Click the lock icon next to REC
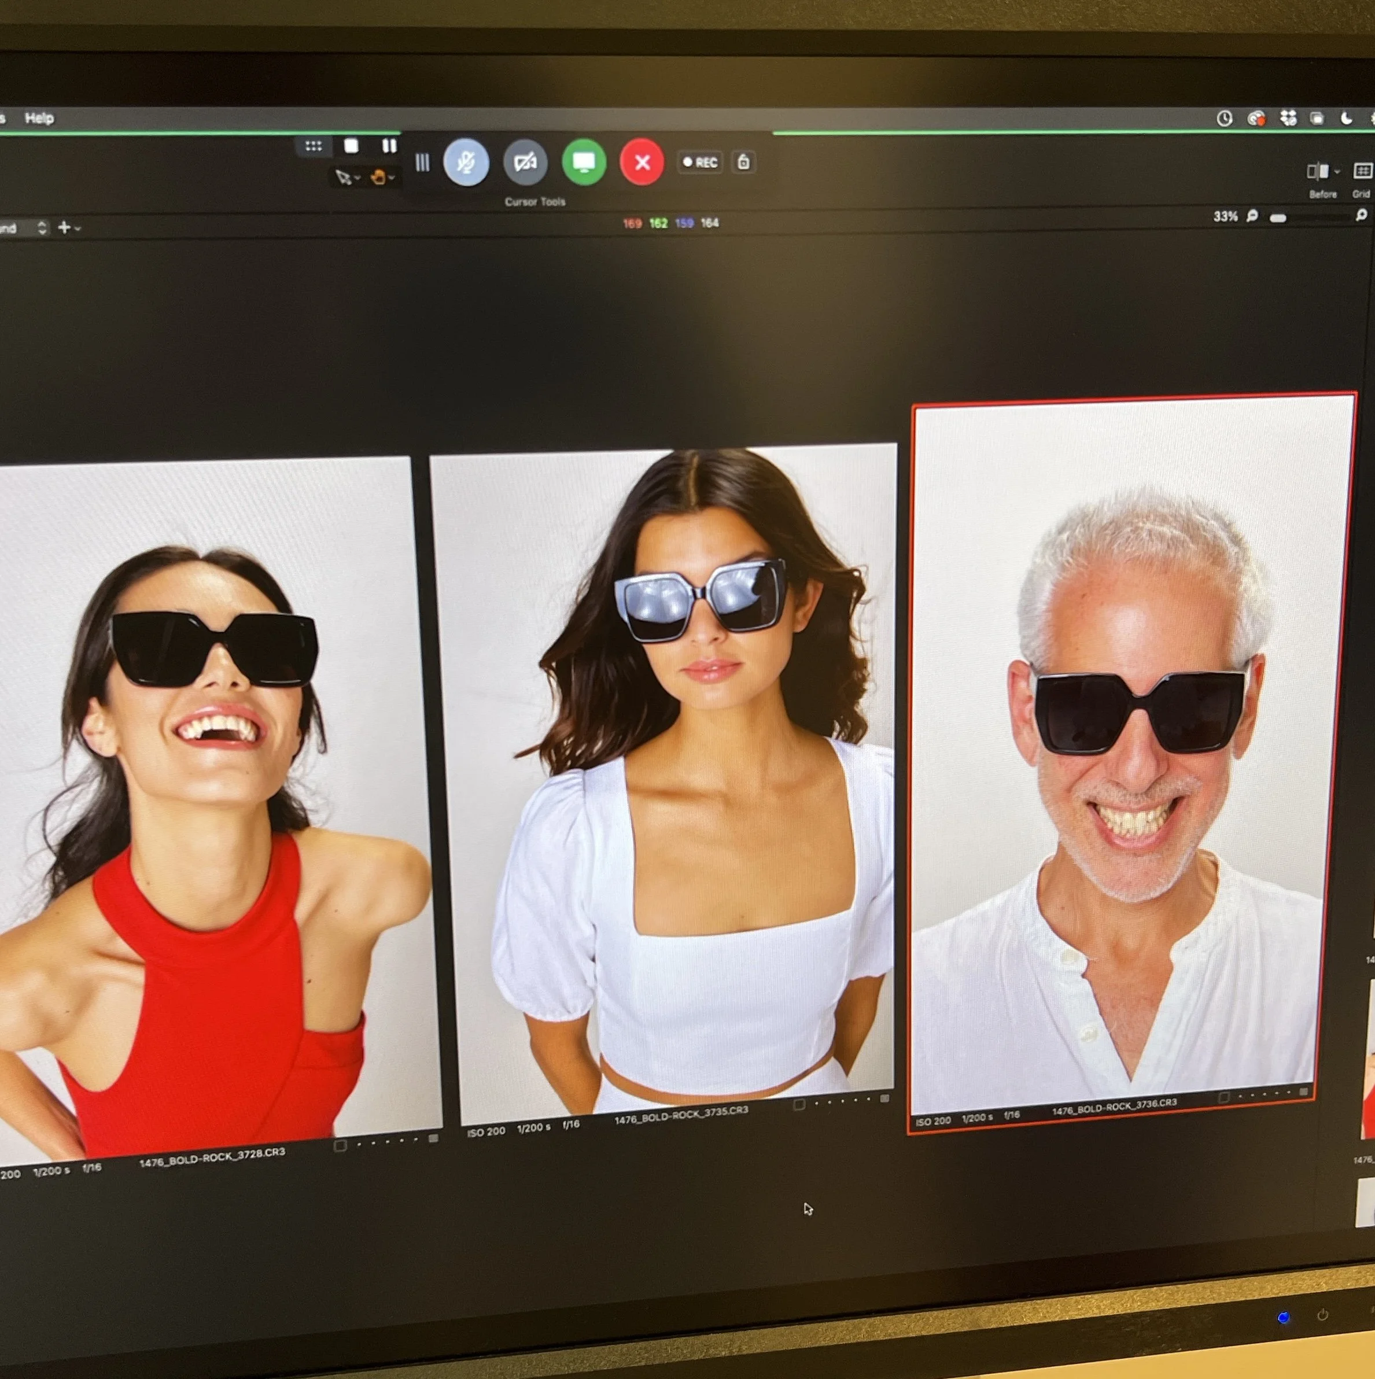 (x=743, y=162)
